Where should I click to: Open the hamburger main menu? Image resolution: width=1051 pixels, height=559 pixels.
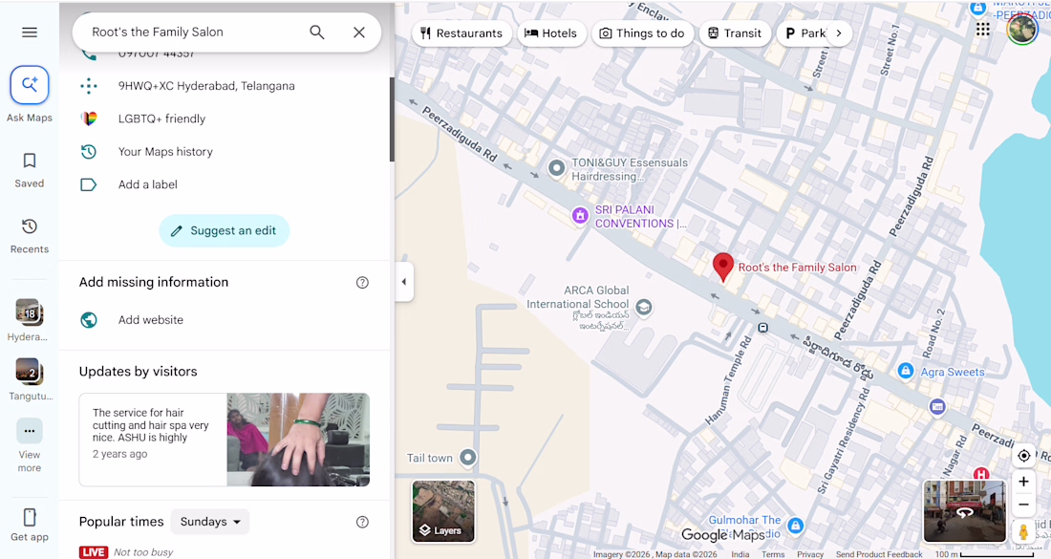coord(30,32)
